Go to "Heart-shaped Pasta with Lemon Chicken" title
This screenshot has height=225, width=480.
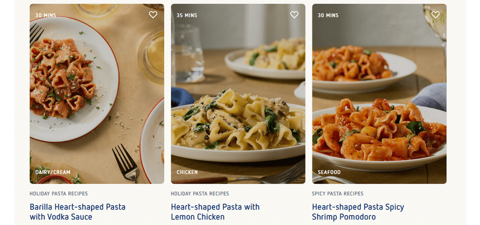(x=215, y=212)
